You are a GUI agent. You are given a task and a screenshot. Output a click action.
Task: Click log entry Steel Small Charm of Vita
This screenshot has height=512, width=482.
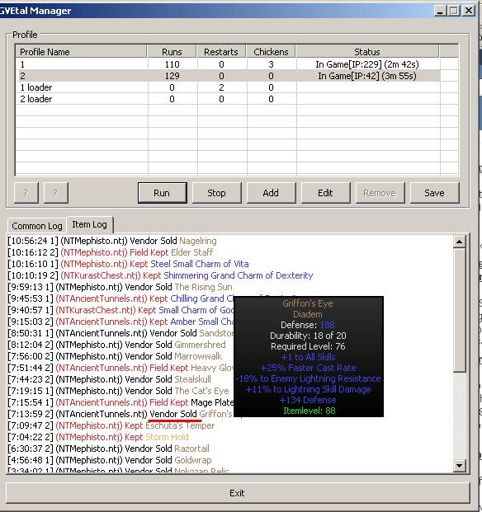128,264
